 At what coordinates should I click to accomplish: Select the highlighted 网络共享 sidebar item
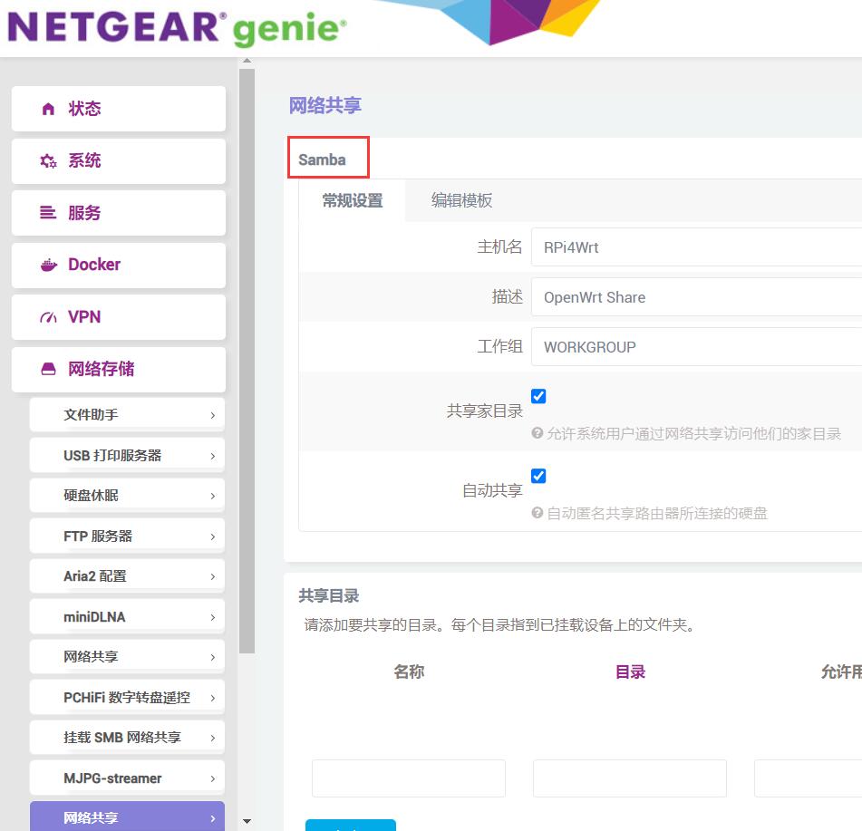[x=127, y=817]
